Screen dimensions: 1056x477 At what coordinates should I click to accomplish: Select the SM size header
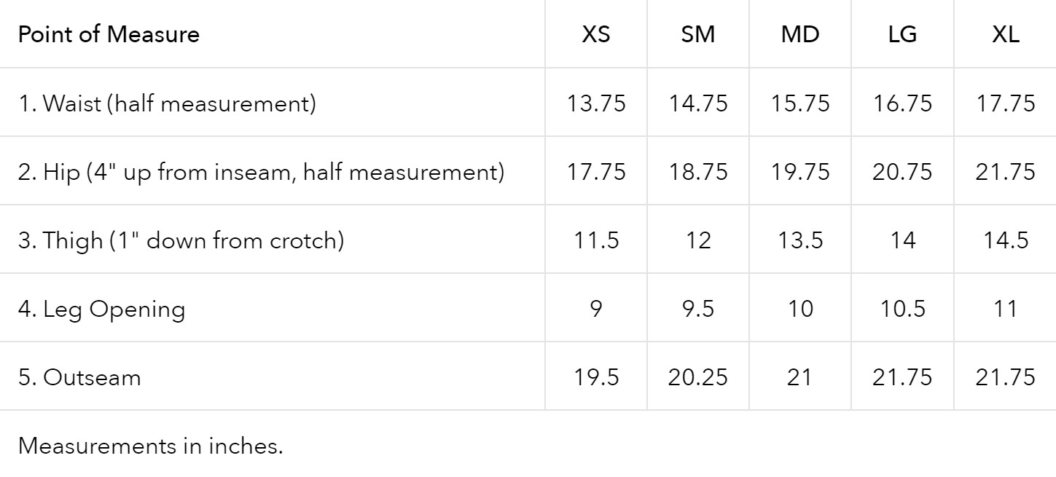pyautogui.click(x=698, y=34)
